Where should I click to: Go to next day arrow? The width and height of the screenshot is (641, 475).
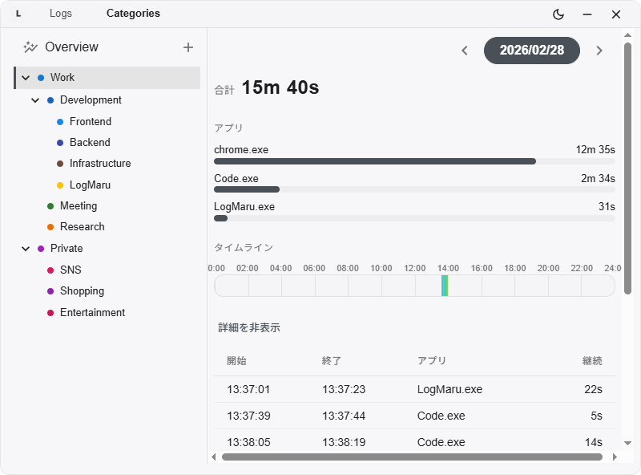coord(599,51)
